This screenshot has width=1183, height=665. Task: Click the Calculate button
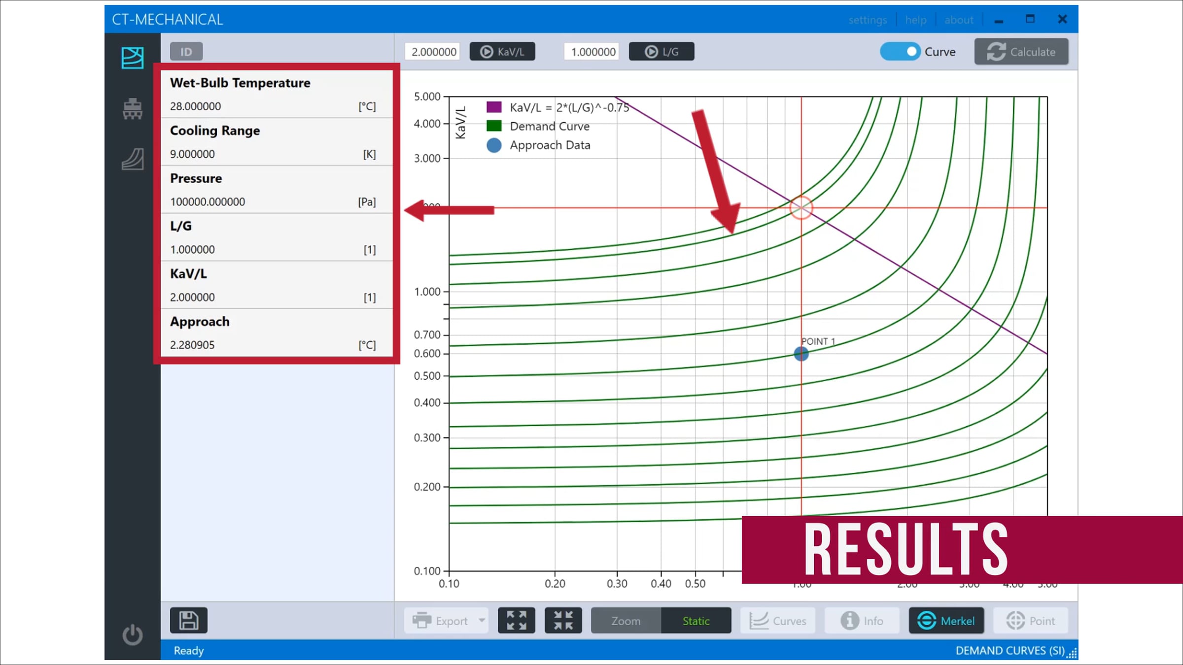click(1021, 52)
